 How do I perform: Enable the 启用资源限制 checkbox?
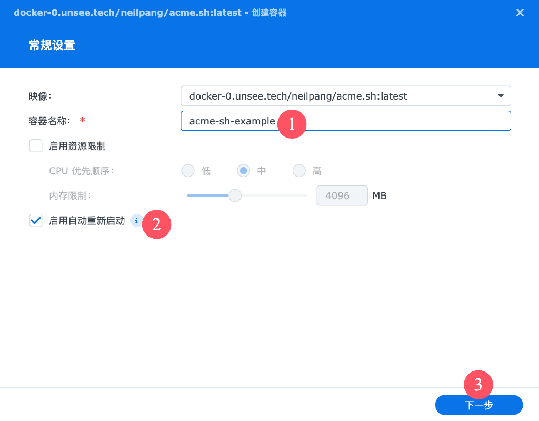[x=35, y=145]
